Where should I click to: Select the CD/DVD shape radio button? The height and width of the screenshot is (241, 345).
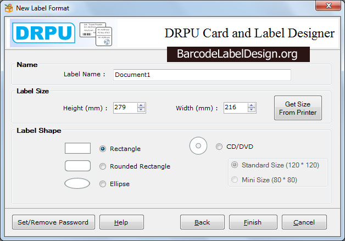pyautogui.click(x=219, y=147)
